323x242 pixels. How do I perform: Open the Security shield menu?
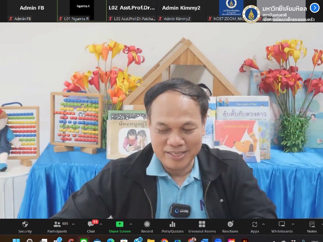coord(25,227)
